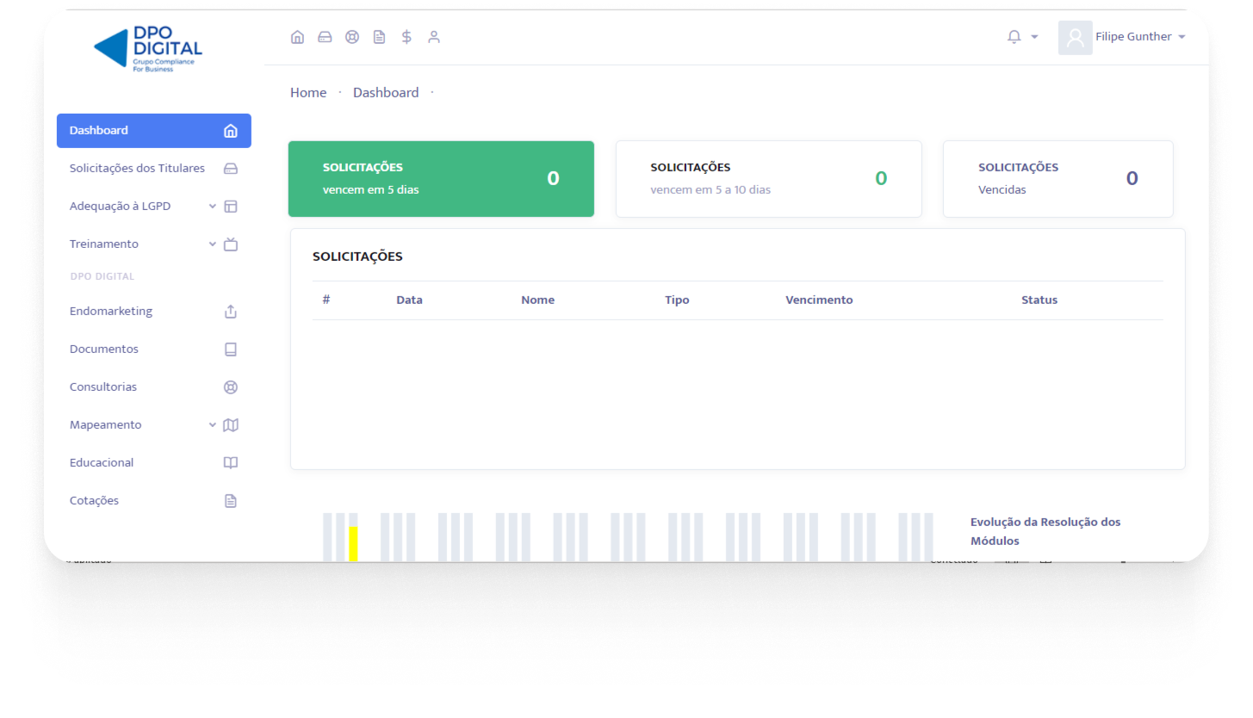Click the DPO Digital logo
The image size is (1253, 718).
148,48
